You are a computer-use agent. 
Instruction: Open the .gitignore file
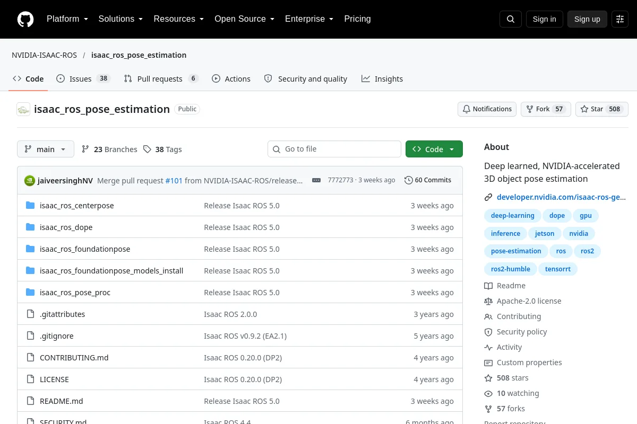point(57,335)
